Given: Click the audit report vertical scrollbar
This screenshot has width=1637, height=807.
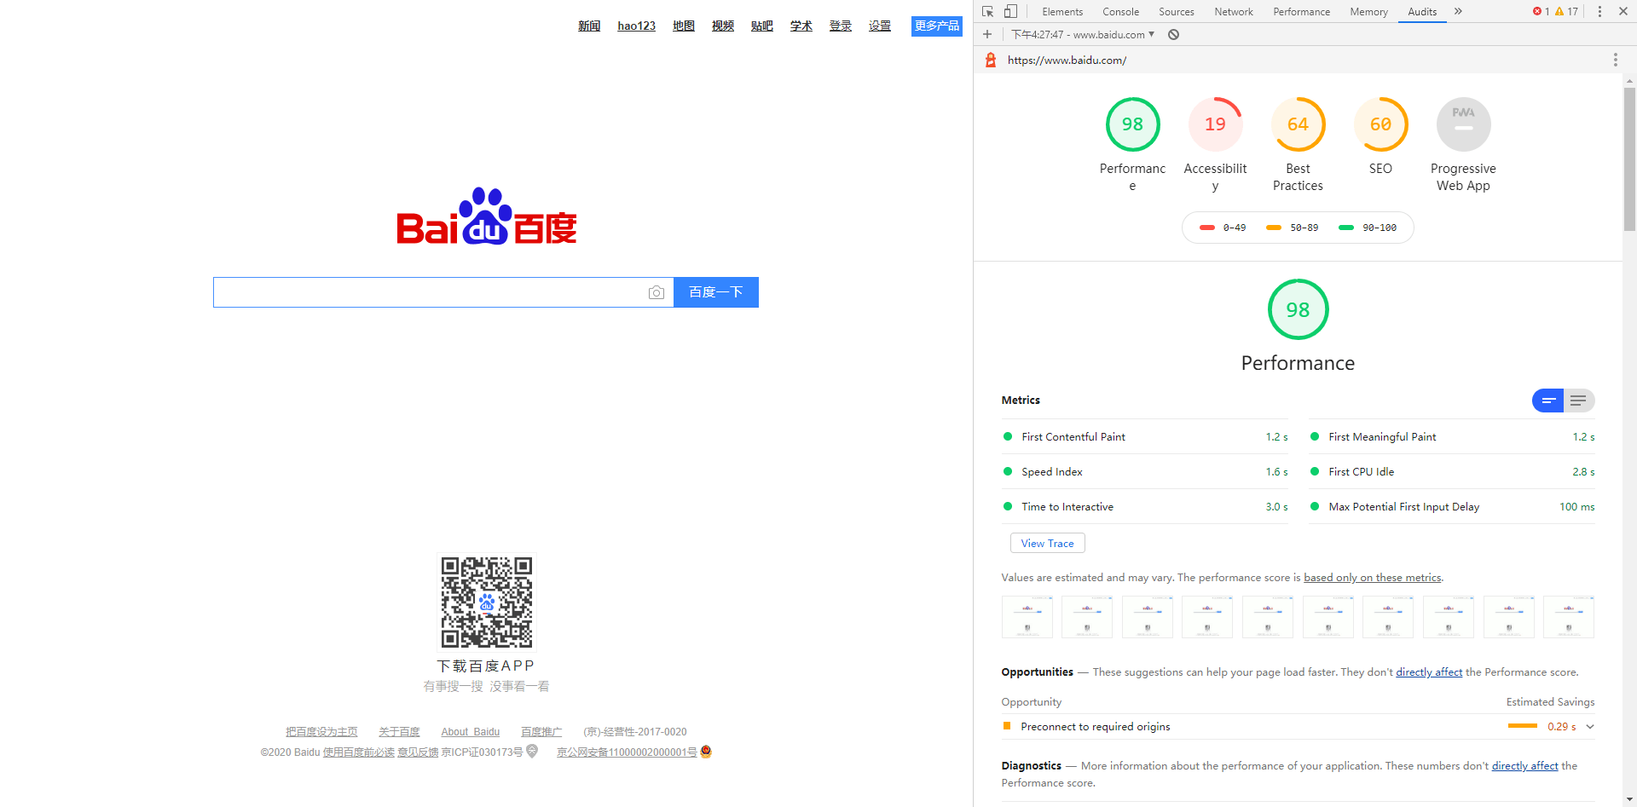Looking at the screenshot, I should (1629, 159).
